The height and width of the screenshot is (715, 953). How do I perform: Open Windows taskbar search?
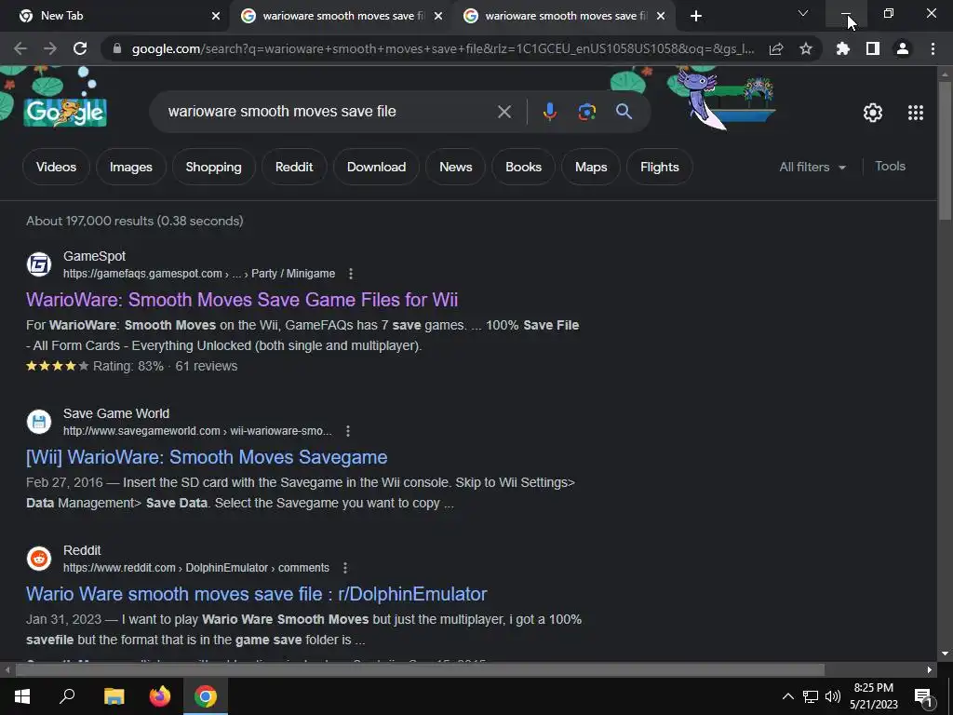click(67, 696)
